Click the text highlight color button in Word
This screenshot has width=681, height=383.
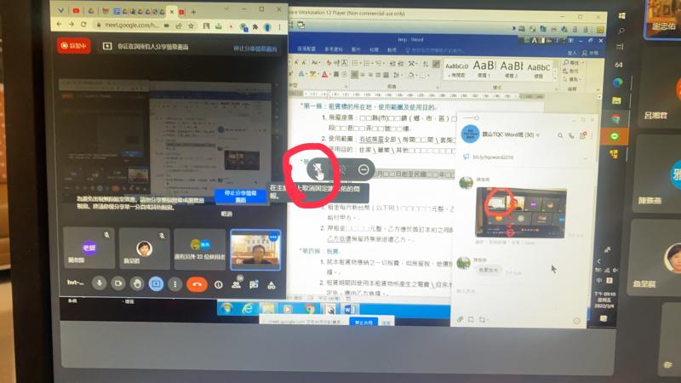(313, 75)
